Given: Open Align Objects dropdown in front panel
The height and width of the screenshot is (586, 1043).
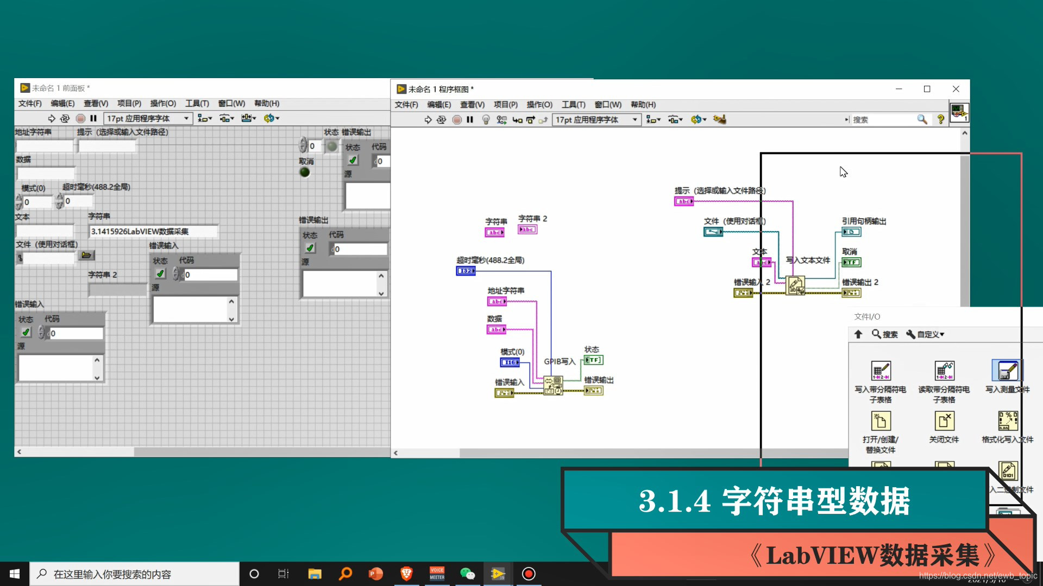Looking at the screenshot, I should click(x=204, y=118).
